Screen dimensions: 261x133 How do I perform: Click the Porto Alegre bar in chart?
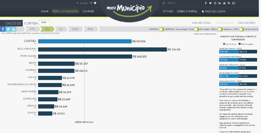pyautogui.click(x=85, y=56)
